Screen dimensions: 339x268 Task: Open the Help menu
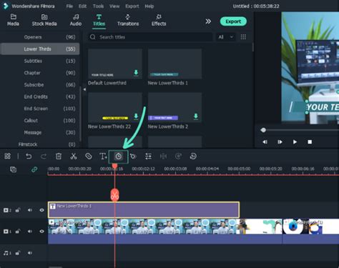coord(149,6)
